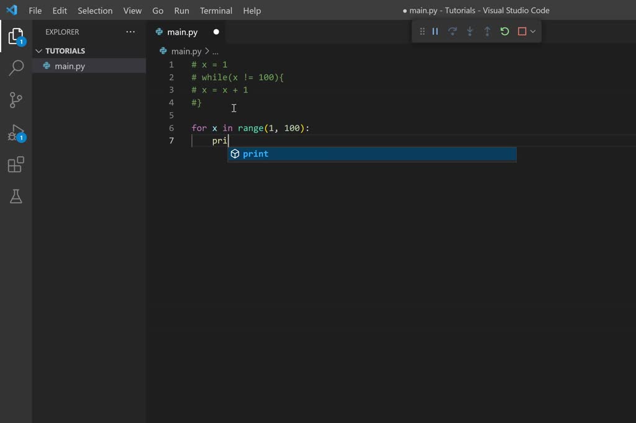Click the typed "pri" text on line 7
Viewport: 636px width, 423px height.
pyautogui.click(x=219, y=141)
